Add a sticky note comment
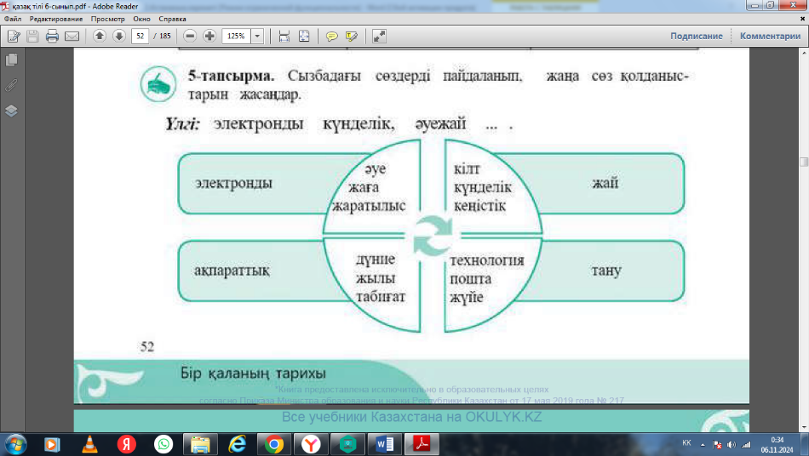This screenshot has width=809, height=456. (332, 36)
